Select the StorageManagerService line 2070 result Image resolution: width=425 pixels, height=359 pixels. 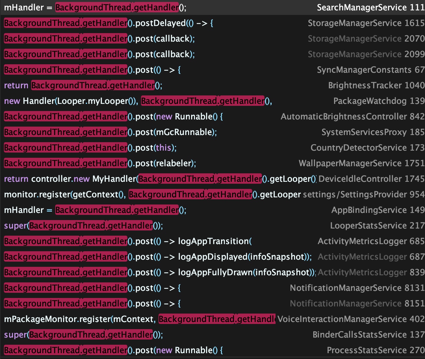coord(212,39)
